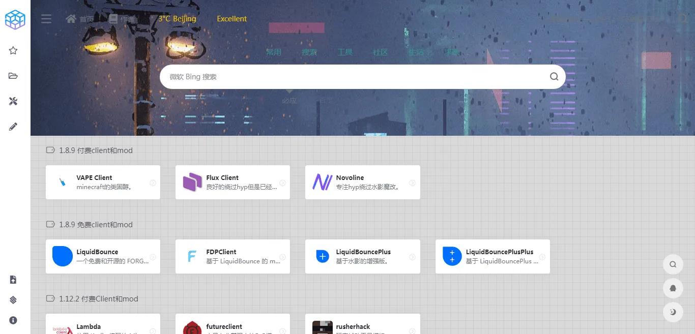Toggle night mode with the moon button
Screen dimensions: 695x334
pyautogui.click(x=673, y=312)
